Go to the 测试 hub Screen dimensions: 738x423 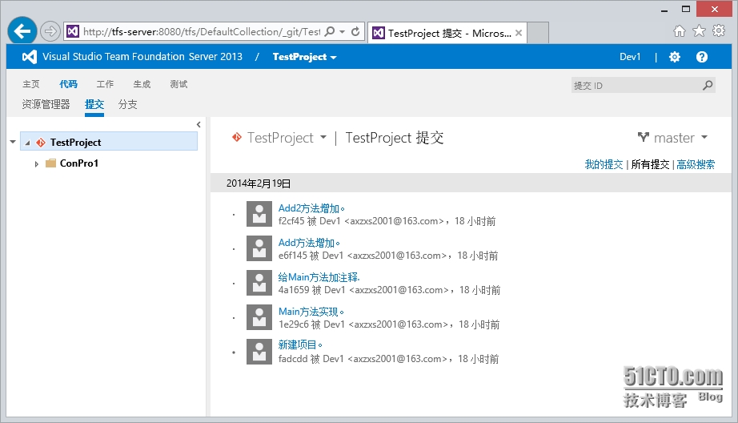178,84
